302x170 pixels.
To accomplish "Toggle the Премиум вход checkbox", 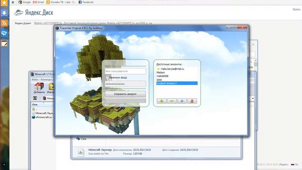I will [107, 77].
